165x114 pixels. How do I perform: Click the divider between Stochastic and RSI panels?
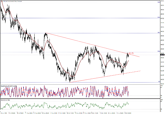click(77, 99)
